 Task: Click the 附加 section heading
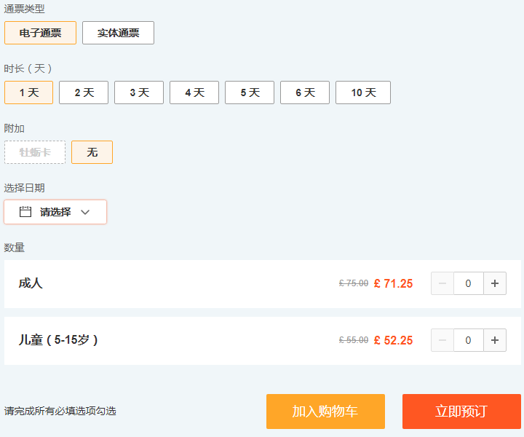click(x=14, y=128)
